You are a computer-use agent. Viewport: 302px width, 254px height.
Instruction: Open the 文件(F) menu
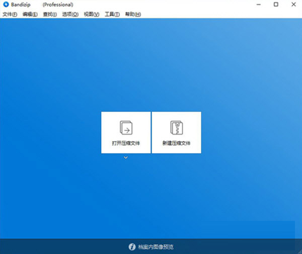(x=10, y=14)
